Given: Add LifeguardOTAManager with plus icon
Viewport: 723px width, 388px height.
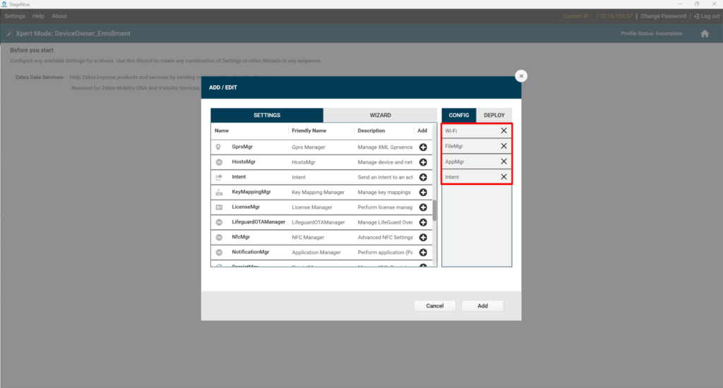Looking at the screenshot, I should [423, 222].
